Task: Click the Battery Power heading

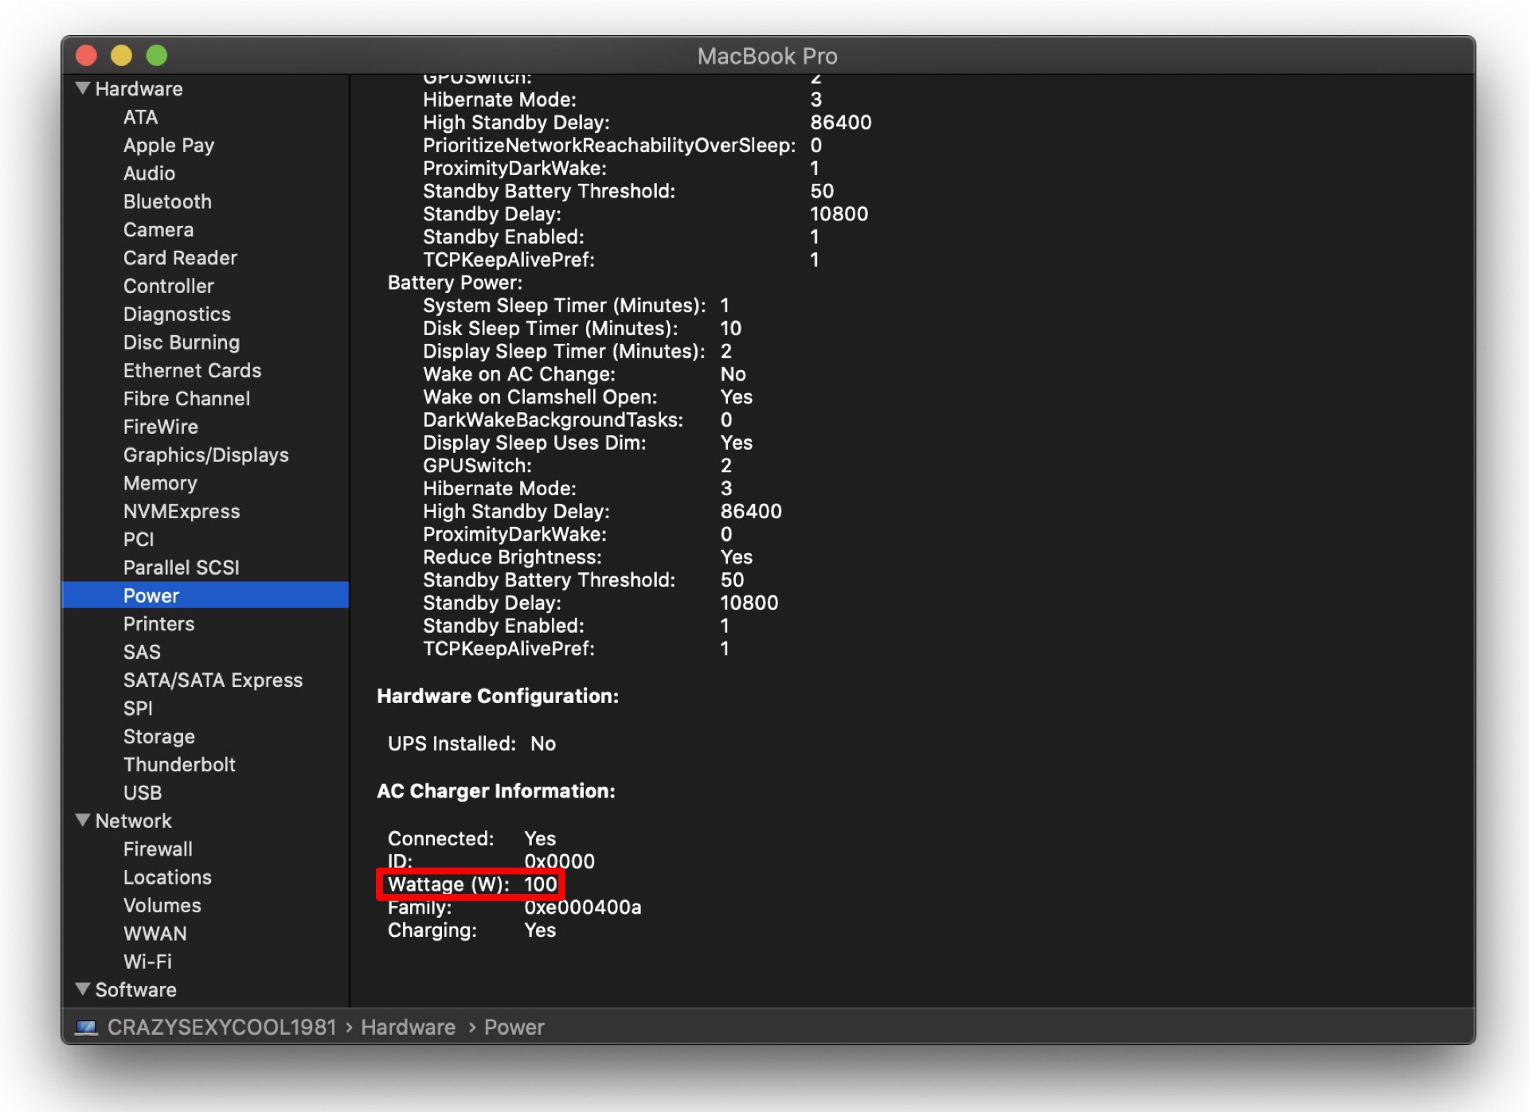Action: coord(455,283)
